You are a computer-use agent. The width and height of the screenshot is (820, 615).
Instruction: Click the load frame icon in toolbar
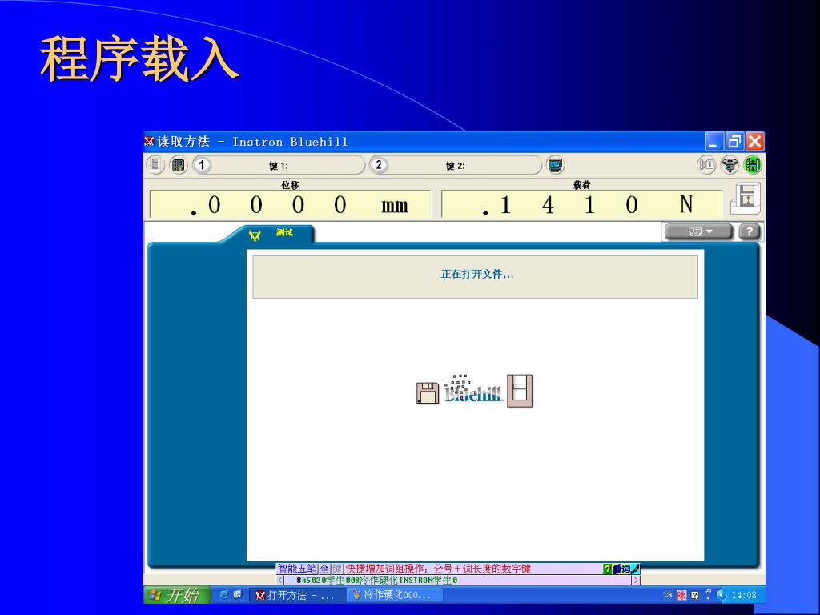(155, 165)
